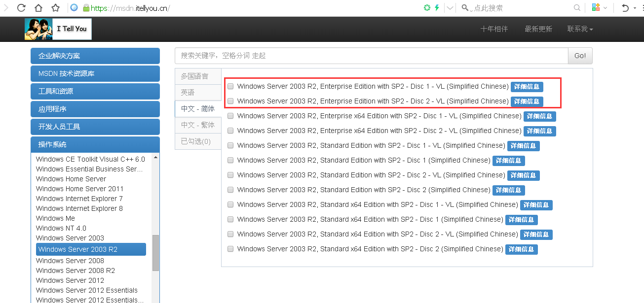
Task: Select Windows Home Server 2011 in list
Action: coord(80,189)
